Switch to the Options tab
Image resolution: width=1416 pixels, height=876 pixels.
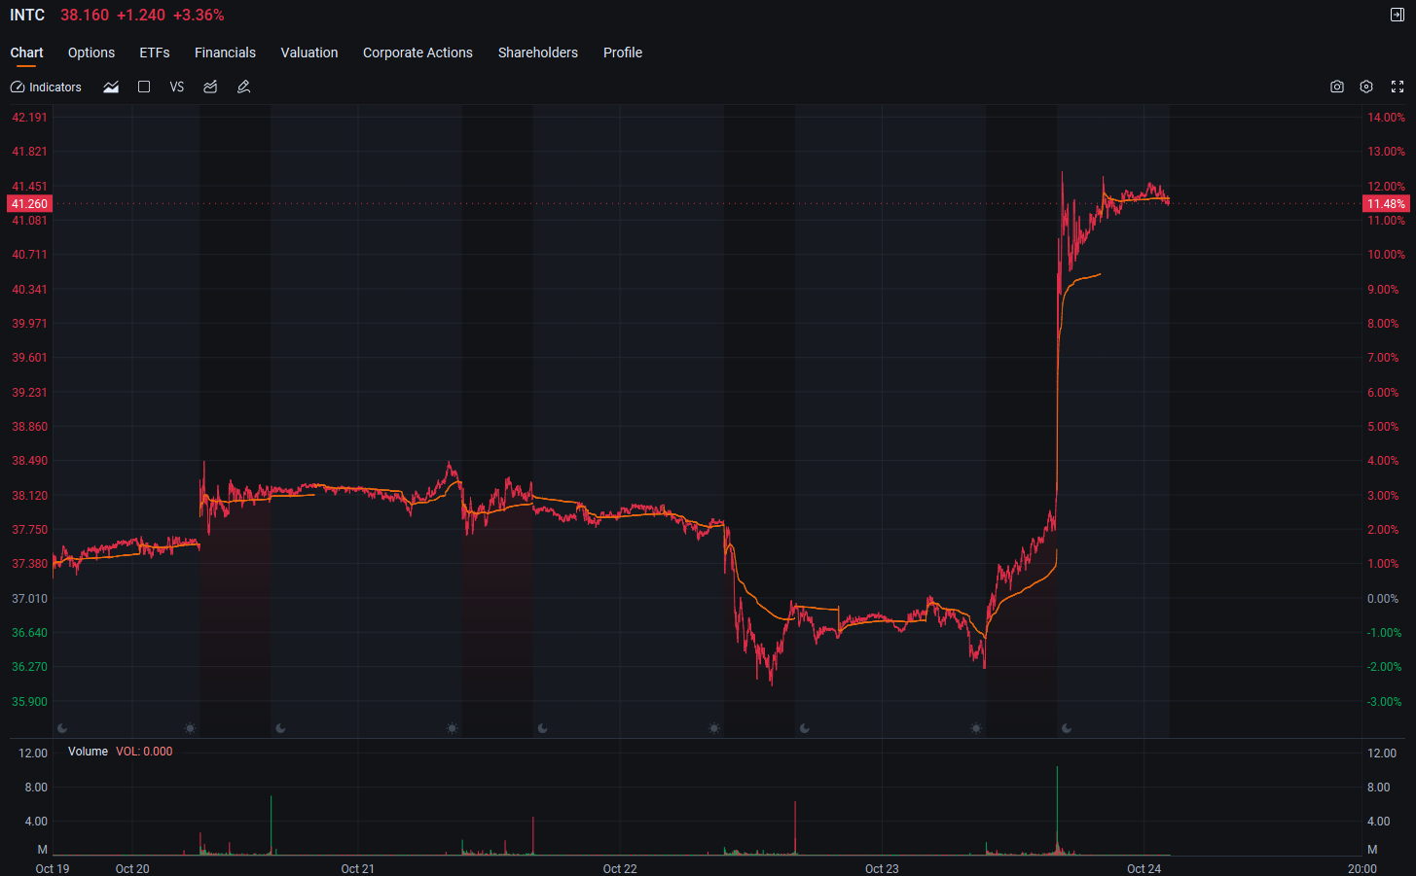tap(91, 53)
